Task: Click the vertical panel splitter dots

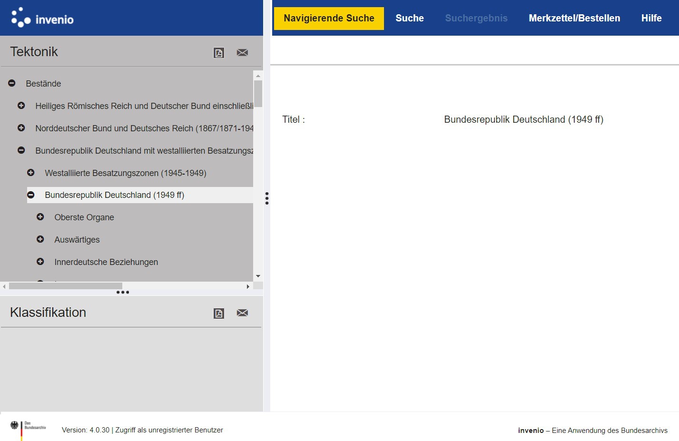Action: click(267, 198)
